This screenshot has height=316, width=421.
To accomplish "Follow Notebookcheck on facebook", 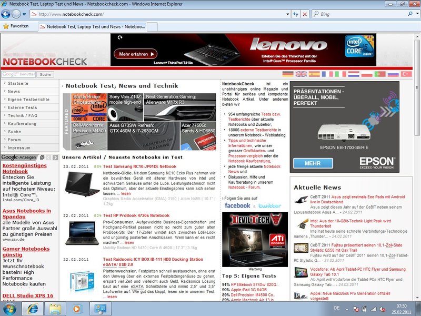I will pos(237,205).
